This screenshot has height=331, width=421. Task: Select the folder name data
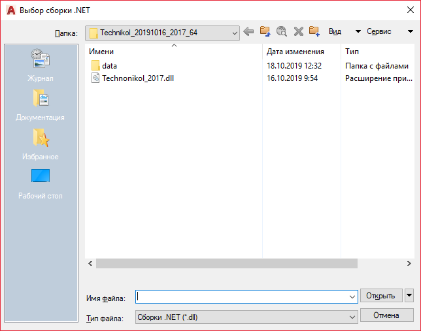[x=109, y=66]
